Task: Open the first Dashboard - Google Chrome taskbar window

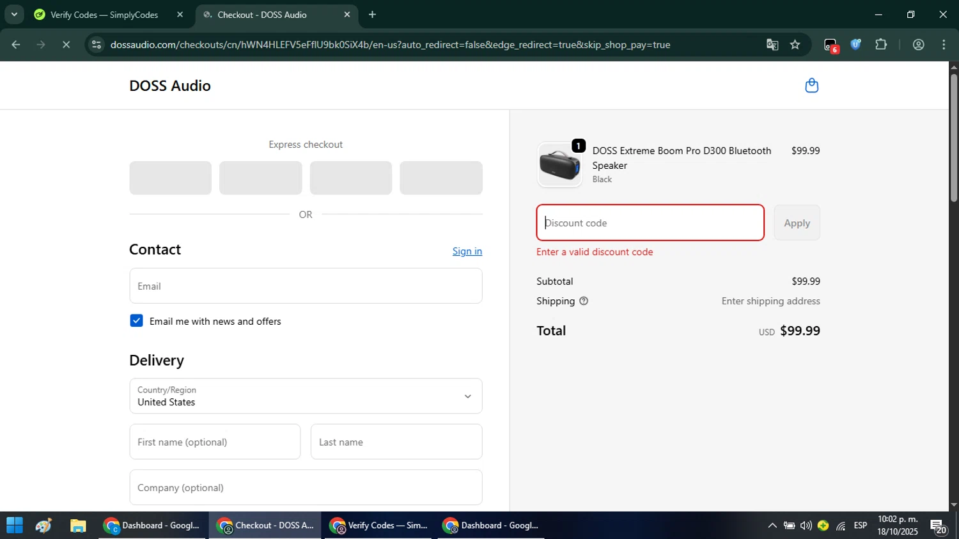Action: pyautogui.click(x=152, y=526)
